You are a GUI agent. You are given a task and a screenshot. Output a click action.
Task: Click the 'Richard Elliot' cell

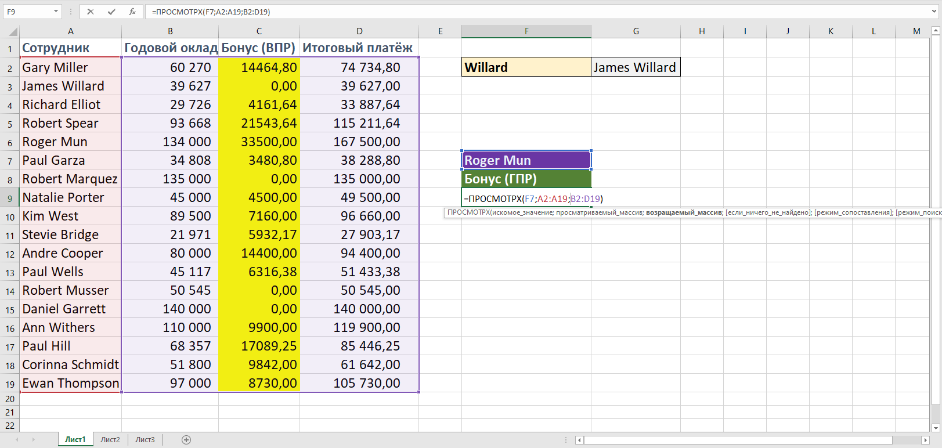click(x=70, y=104)
